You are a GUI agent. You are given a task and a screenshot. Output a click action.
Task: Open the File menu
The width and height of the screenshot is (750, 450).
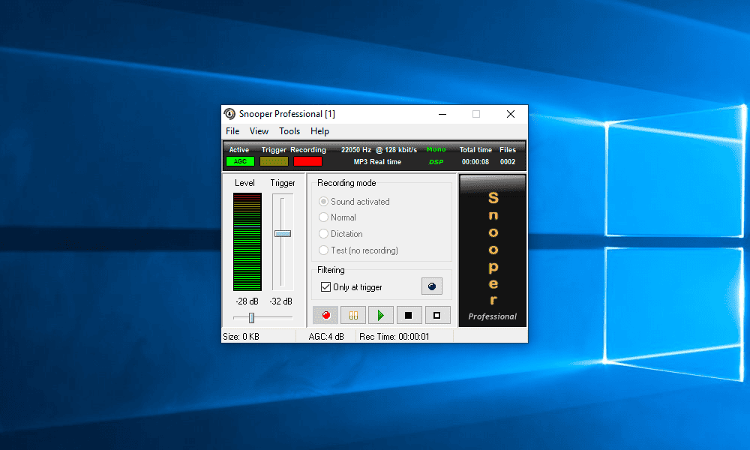point(232,131)
